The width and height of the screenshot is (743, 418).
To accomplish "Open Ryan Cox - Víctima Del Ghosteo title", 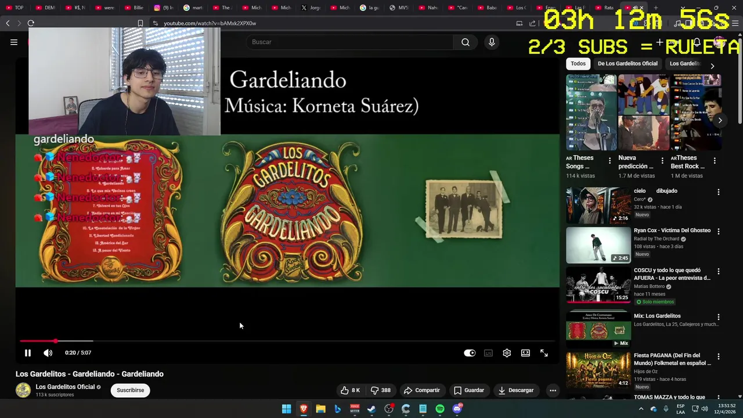I will (672, 230).
